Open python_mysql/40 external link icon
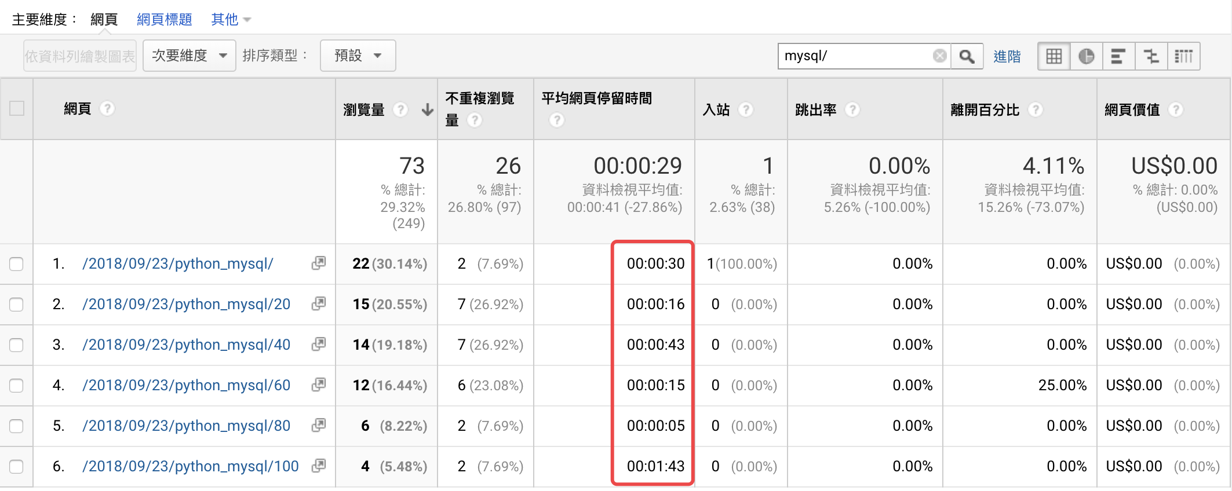Screen dimensions: 1232x491 [x=319, y=344]
